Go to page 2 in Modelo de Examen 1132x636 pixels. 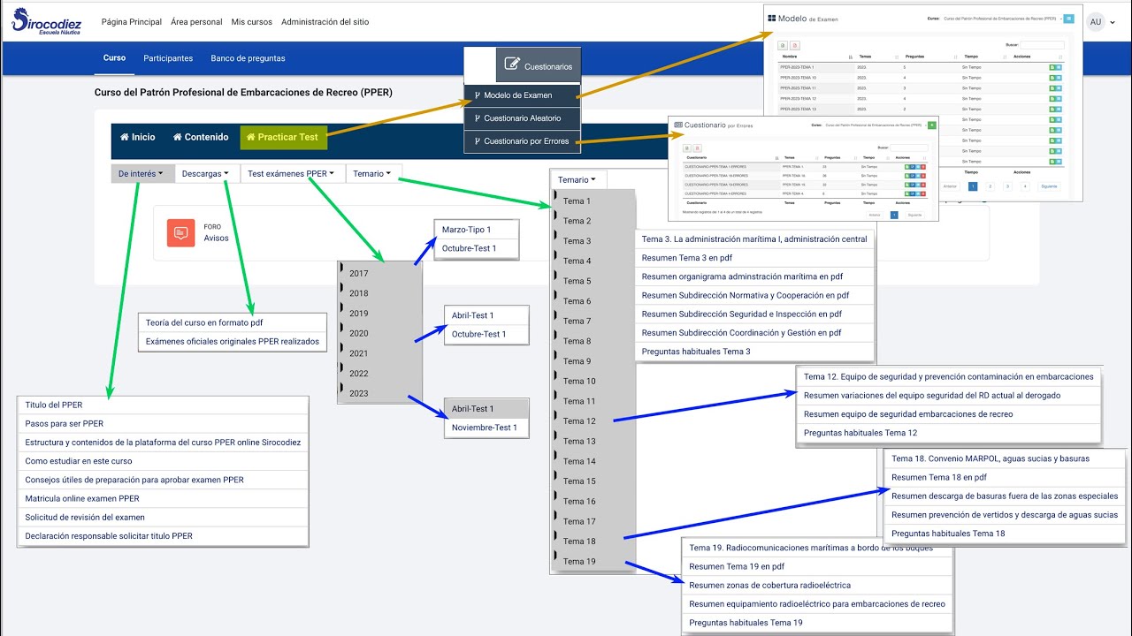990,186
